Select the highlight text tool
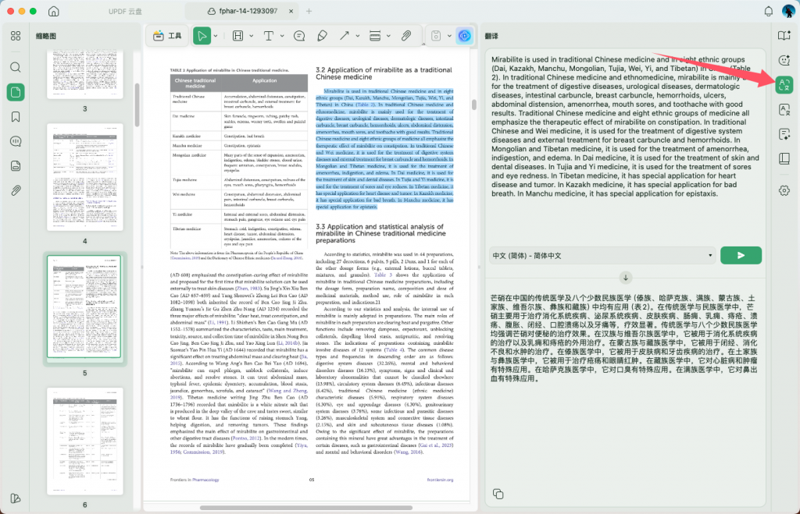The width and height of the screenshot is (800, 514). pyautogui.click(x=237, y=36)
